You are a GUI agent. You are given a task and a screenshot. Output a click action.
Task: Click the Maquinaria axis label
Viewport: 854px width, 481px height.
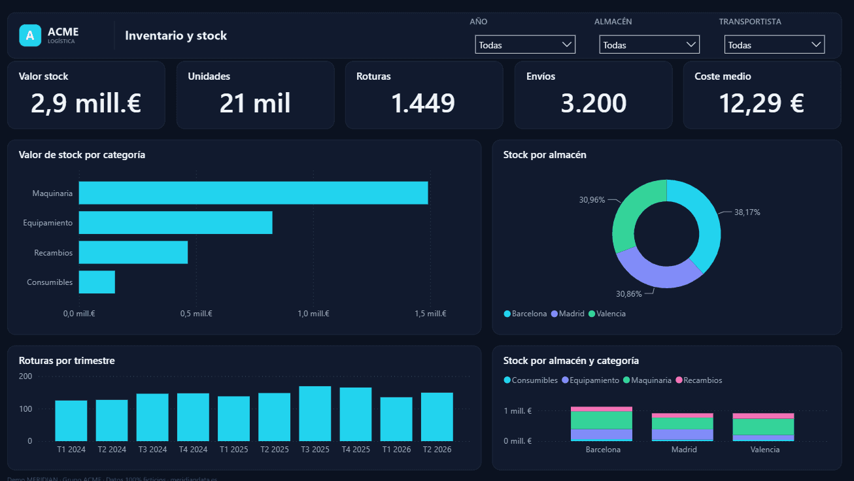[x=52, y=193]
